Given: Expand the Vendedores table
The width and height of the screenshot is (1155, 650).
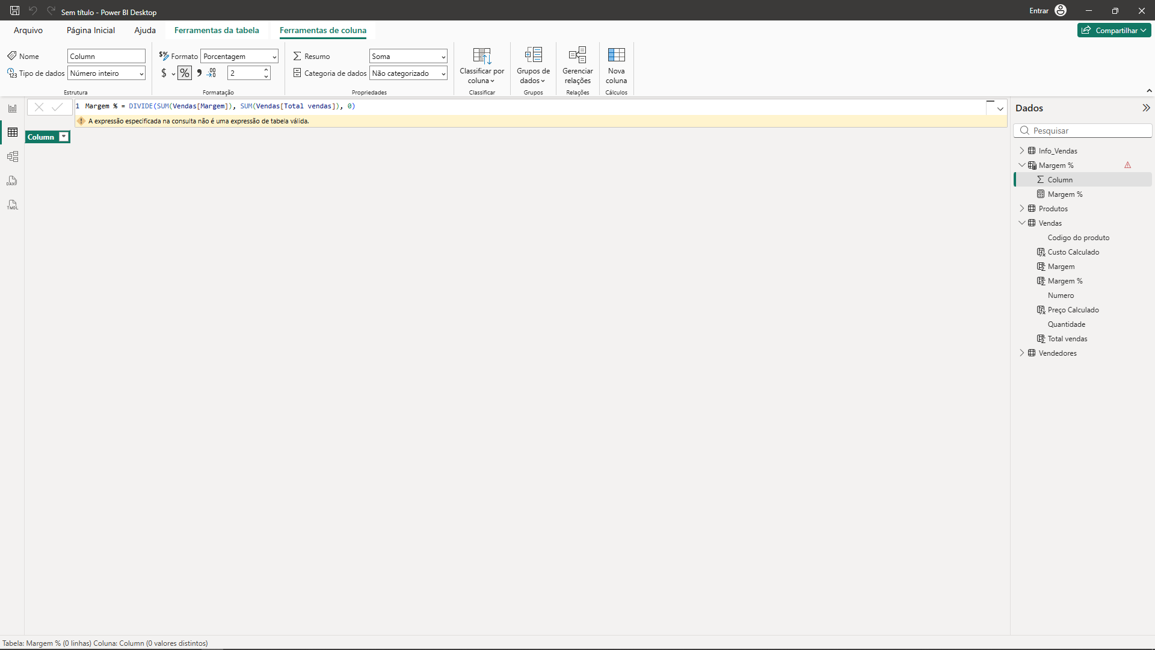Looking at the screenshot, I should coord(1021,353).
